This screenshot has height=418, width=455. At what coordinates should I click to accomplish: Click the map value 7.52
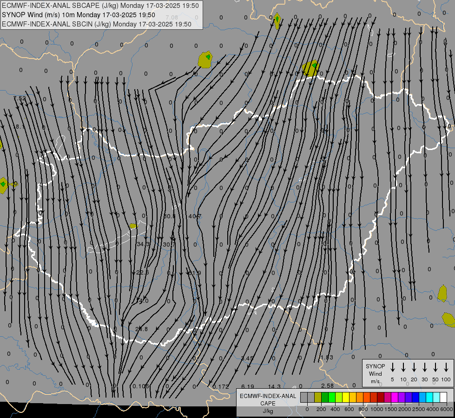[x=20, y=98]
